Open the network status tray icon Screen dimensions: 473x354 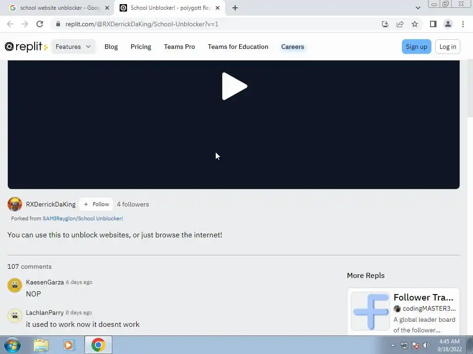coord(404,345)
